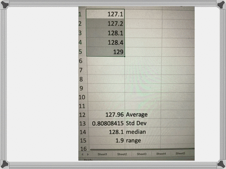
Task: Click the next sheet navigation arrow
Action: pos(88,154)
